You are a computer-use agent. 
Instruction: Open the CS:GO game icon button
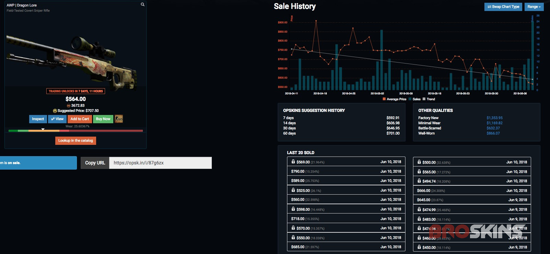coord(119,119)
